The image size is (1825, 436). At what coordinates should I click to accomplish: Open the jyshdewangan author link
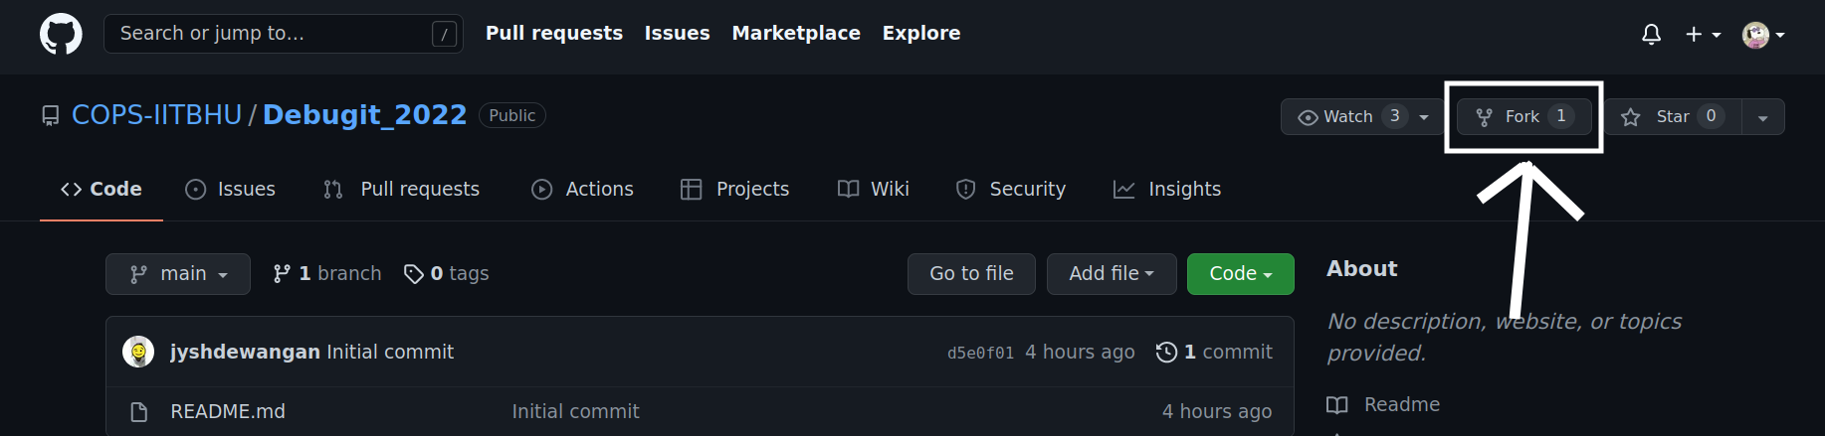point(245,352)
